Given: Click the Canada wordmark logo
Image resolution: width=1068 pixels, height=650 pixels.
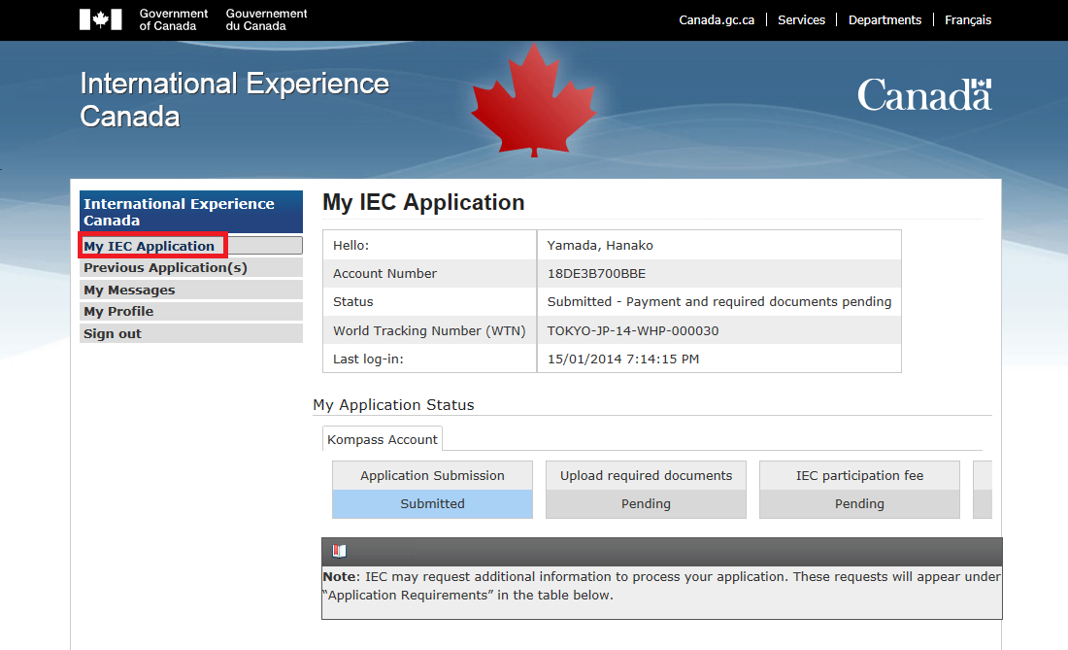Looking at the screenshot, I should (x=924, y=94).
